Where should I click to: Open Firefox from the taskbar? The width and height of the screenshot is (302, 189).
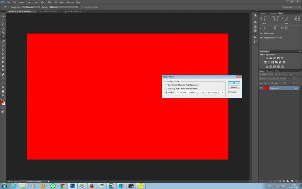[92, 186]
